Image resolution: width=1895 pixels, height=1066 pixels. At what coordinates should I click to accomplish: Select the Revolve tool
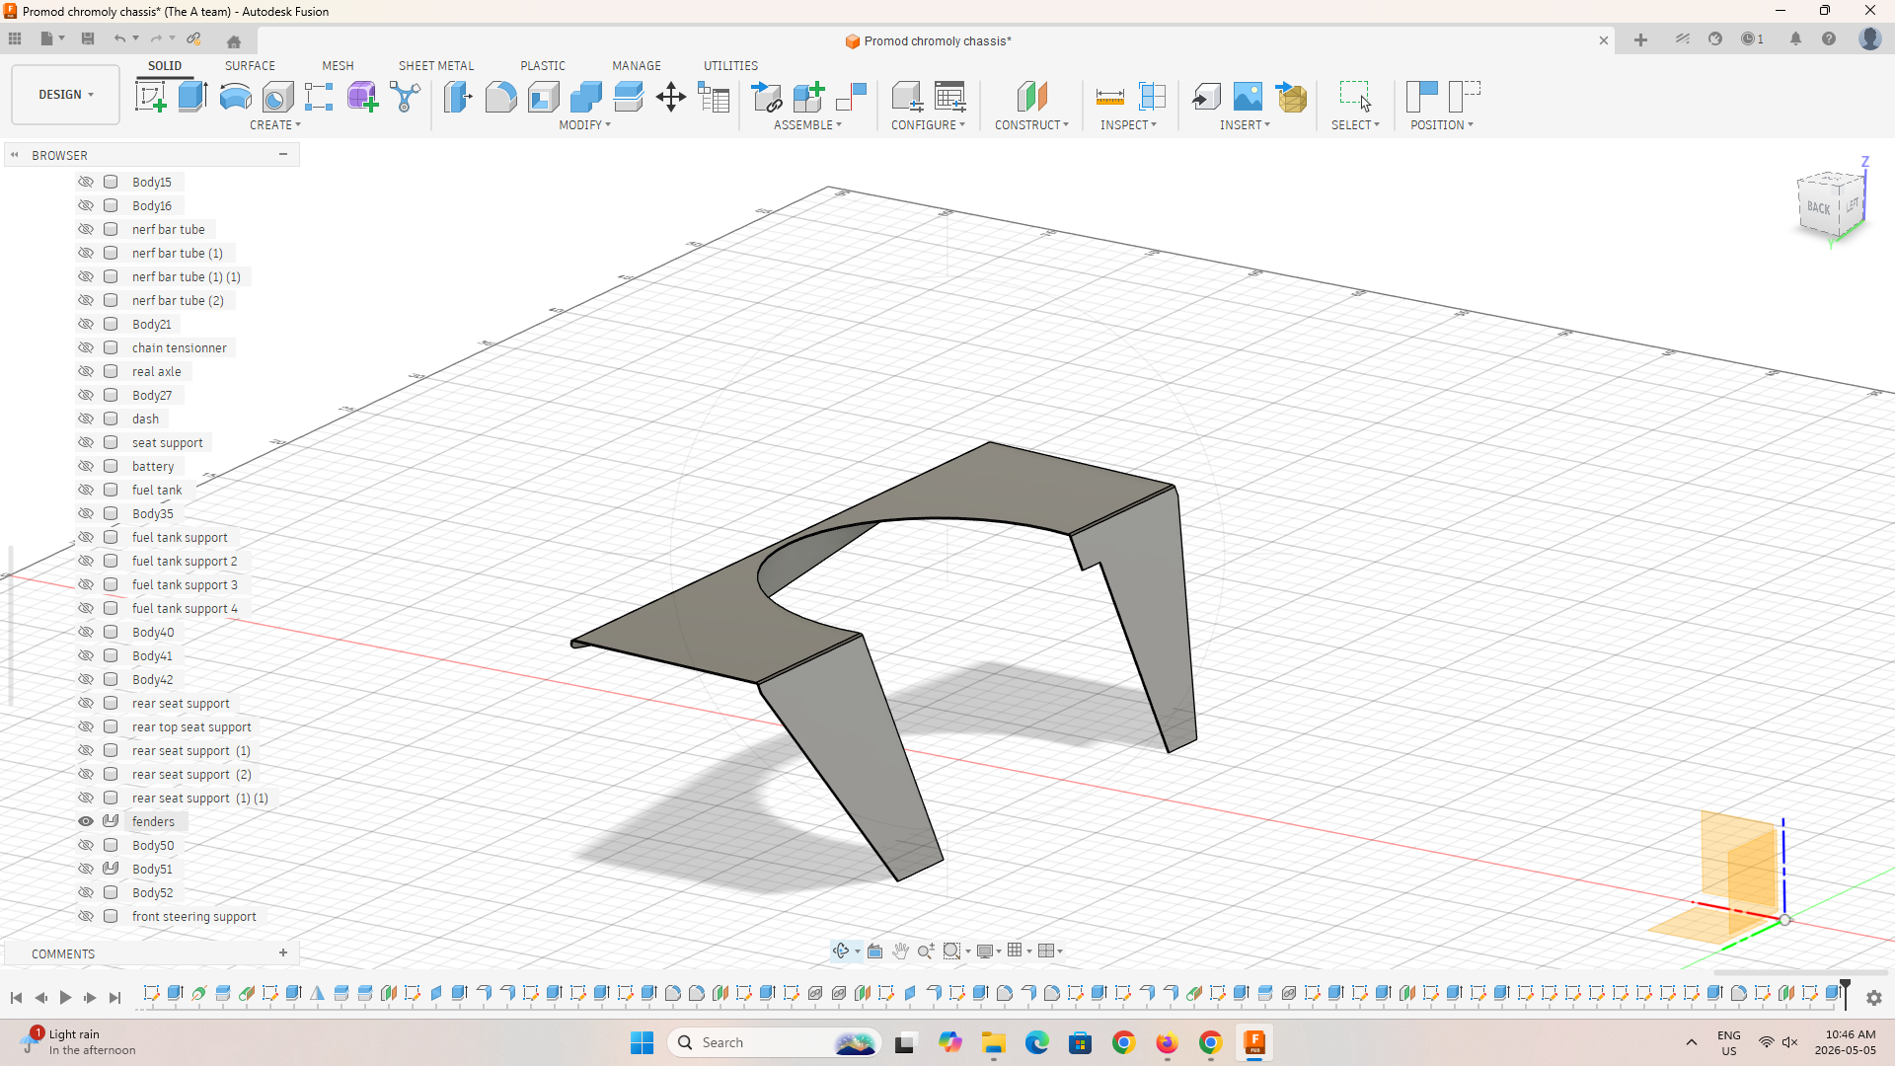(235, 97)
